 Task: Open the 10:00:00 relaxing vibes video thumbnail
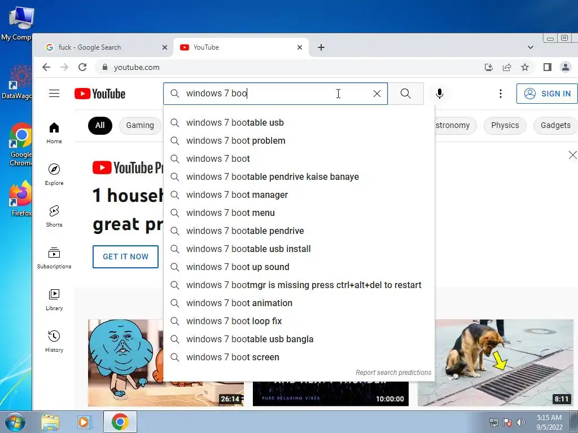[x=331, y=394]
